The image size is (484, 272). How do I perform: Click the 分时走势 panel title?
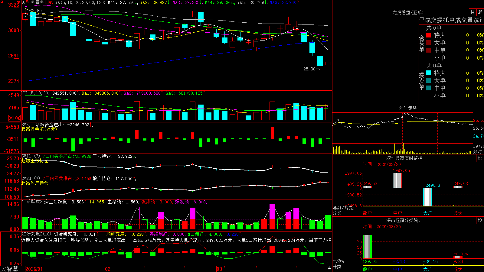pyautogui.click(x=408, y=108)
